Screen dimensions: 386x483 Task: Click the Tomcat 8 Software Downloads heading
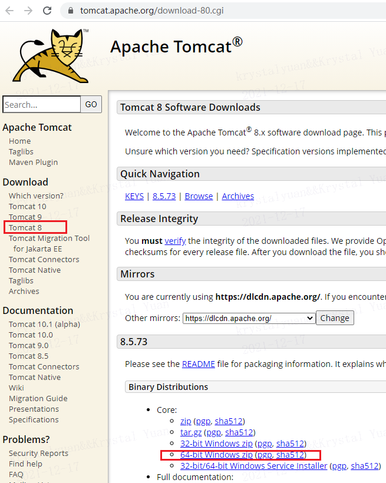coord(190,107)
